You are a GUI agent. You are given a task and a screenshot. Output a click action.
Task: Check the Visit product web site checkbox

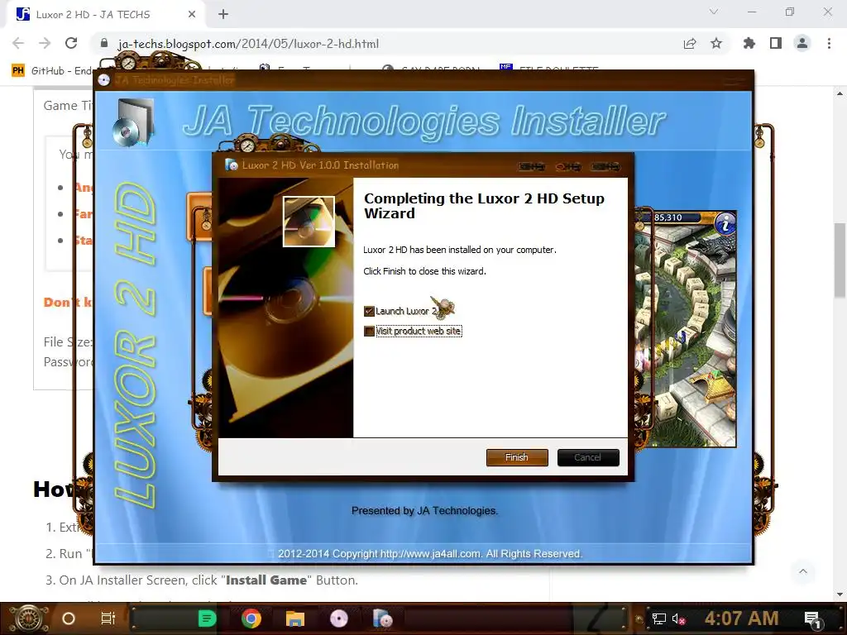369,331
